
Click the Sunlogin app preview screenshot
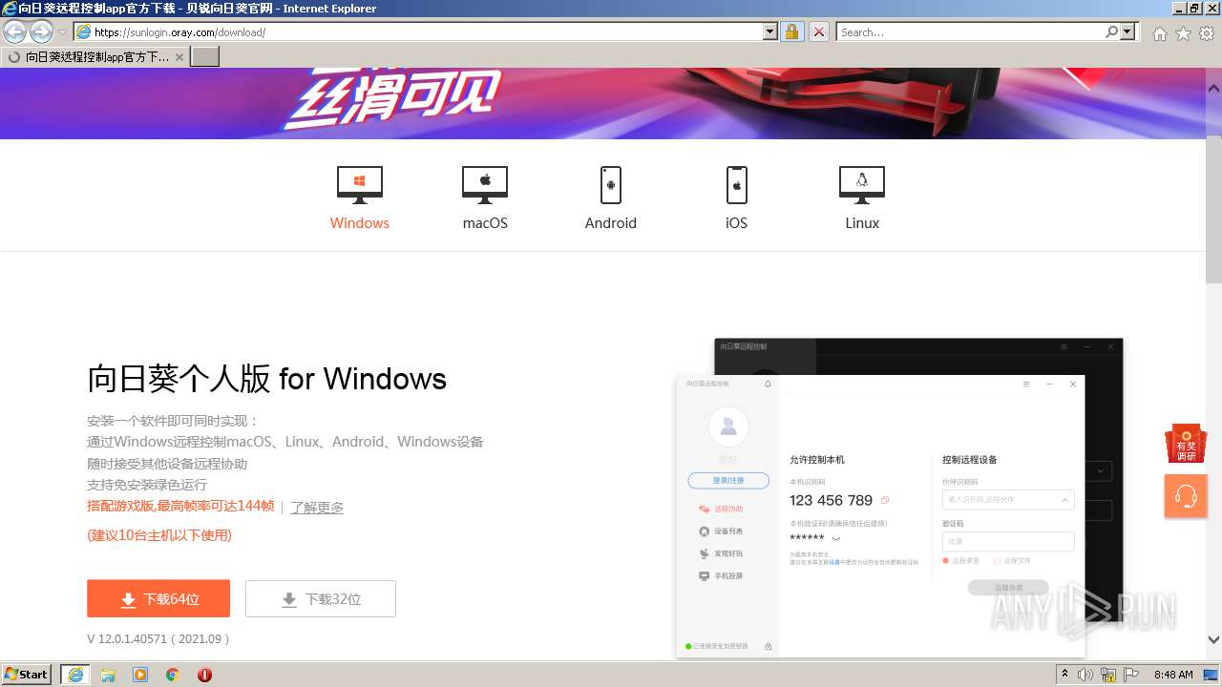tap(899, 498)
